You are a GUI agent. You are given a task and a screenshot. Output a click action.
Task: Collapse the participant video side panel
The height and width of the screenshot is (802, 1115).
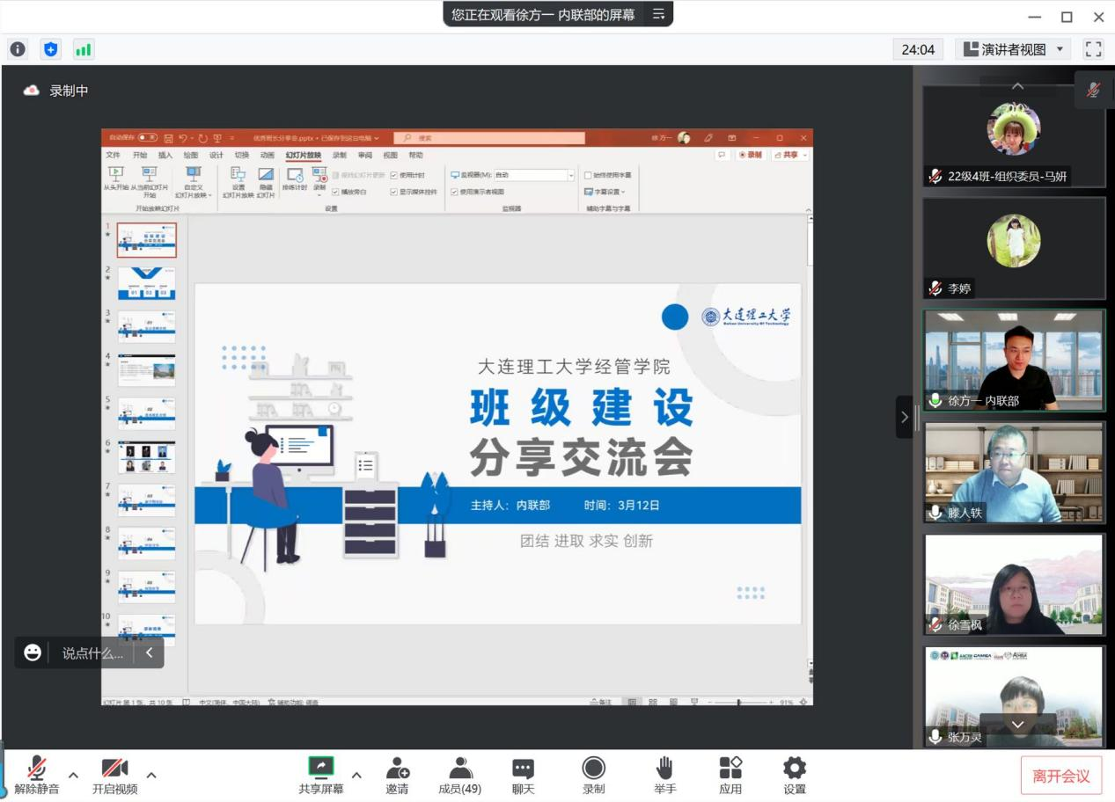[x=904, y=418]
